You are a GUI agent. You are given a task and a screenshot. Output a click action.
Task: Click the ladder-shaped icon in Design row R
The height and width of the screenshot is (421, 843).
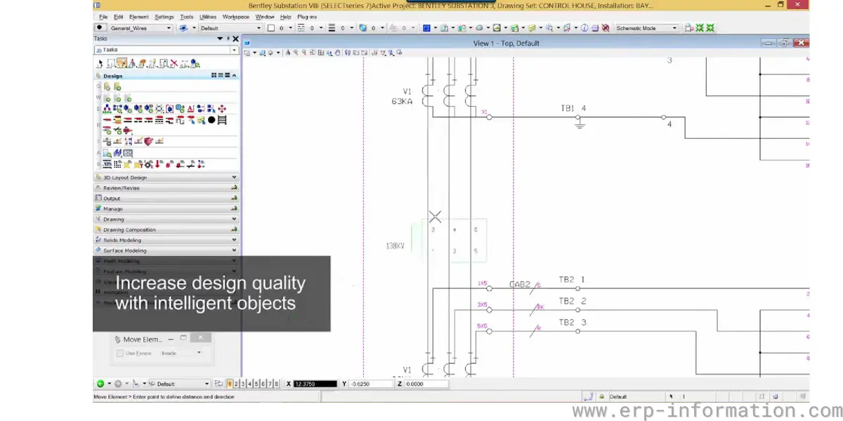coord(222,120)
